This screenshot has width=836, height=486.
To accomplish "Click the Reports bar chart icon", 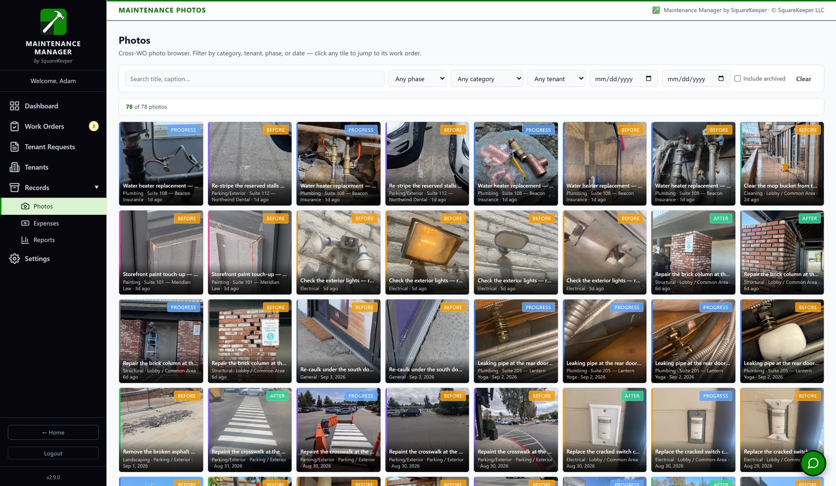I will point(25,240).
